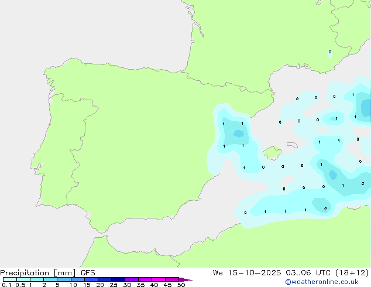Click the 1–2 mm legend color swatch
Screen dimensions: 371x287
coord(37,279)
